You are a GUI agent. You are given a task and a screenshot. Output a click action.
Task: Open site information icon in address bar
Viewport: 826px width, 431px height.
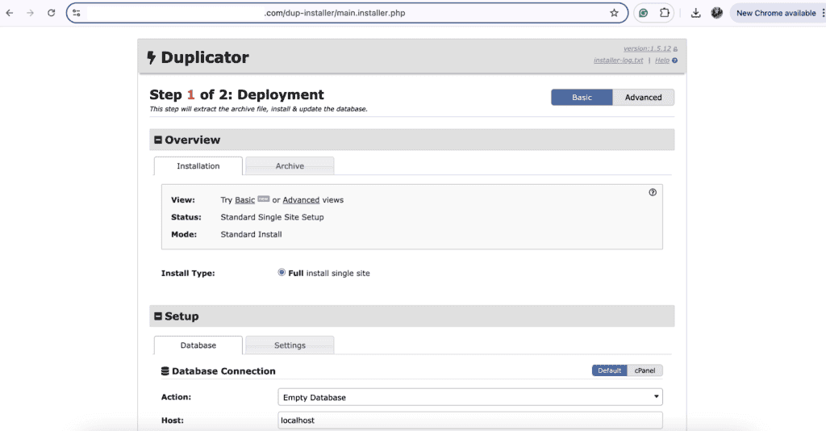tap(77, 13)
